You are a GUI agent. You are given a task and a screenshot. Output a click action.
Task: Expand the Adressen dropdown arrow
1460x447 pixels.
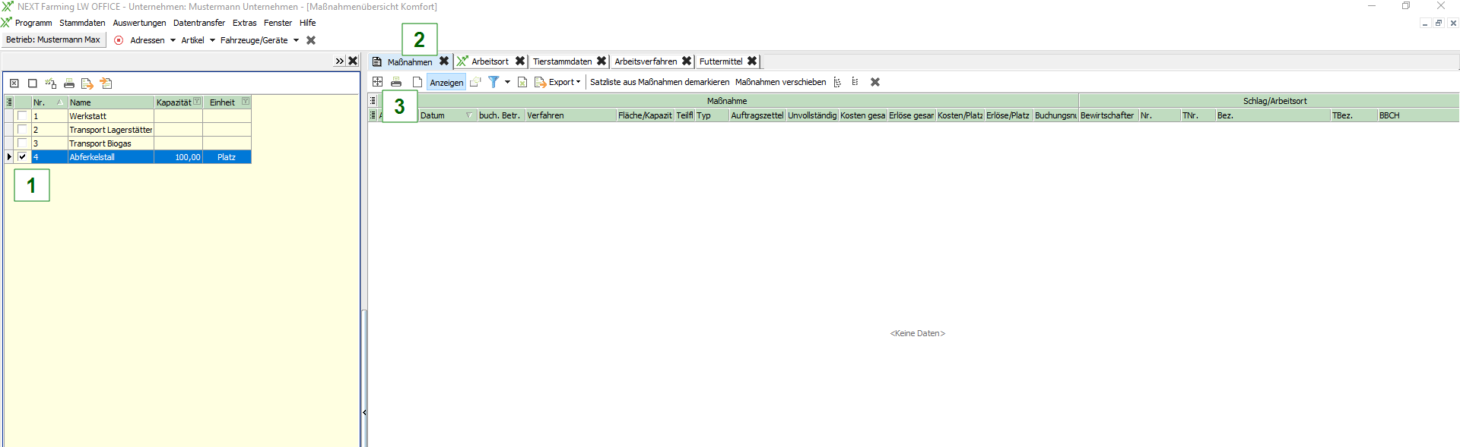pos(173,40)
